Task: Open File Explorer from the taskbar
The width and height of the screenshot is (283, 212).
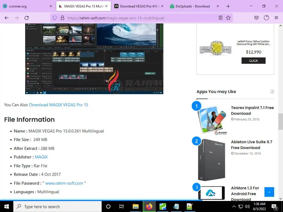Action: tap(135, 206)
